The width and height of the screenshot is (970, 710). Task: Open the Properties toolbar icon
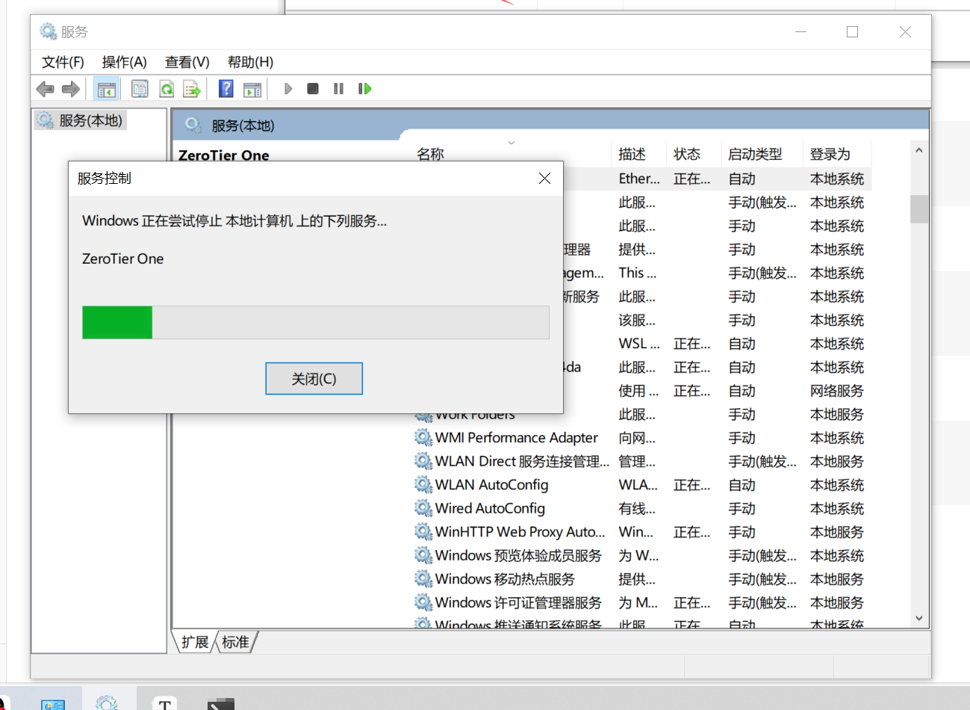pyautogui.click(x=140, y=89)
